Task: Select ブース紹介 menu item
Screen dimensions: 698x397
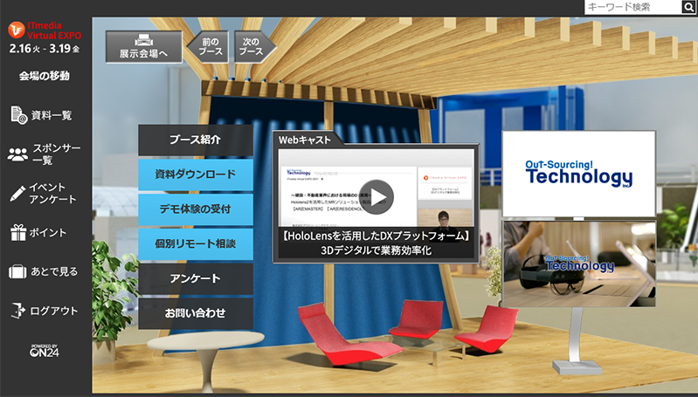Action: tap(195, 140)
